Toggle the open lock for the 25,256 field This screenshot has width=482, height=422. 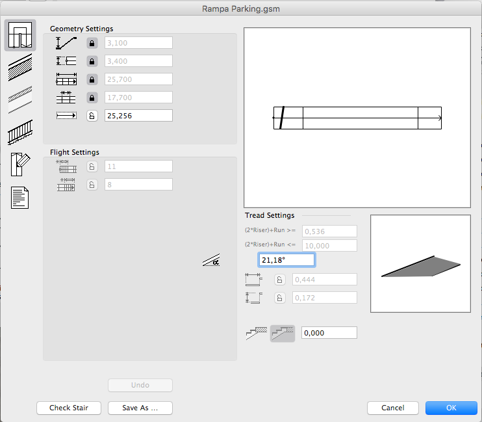92,116
